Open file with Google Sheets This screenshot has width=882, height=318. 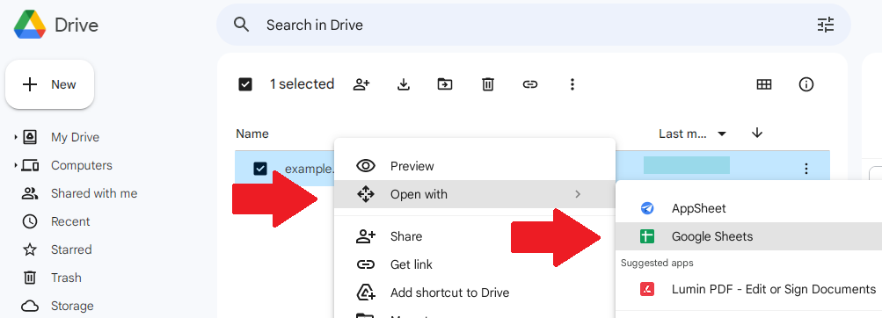[748, 236]
